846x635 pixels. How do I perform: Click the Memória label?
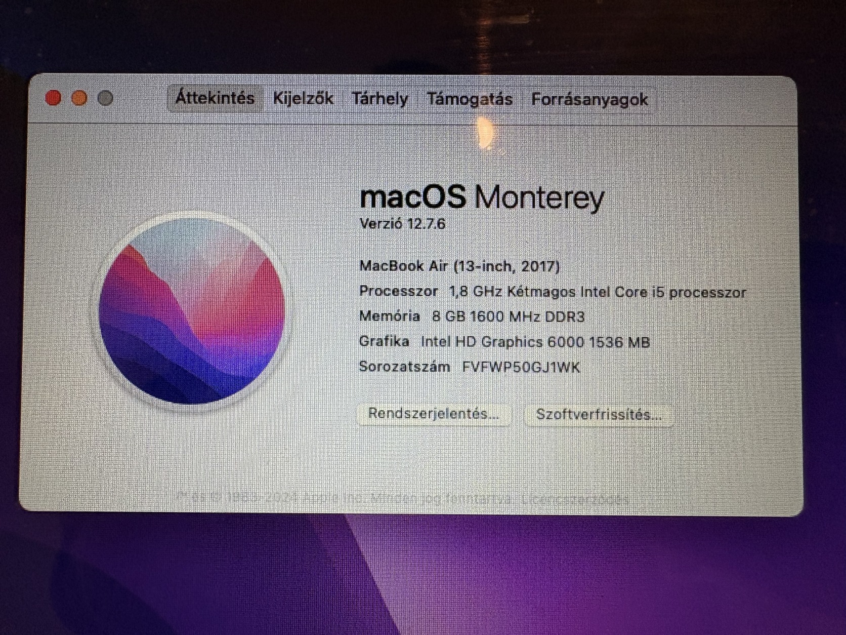pos(390,316)
